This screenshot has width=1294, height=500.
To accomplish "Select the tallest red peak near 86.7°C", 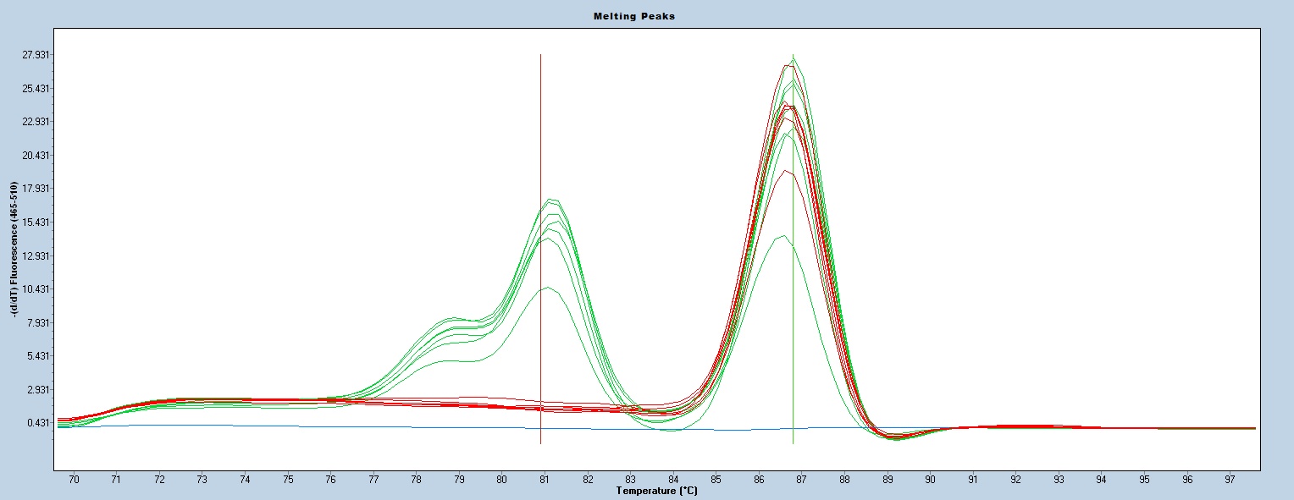I will click(x=786, y=66).
